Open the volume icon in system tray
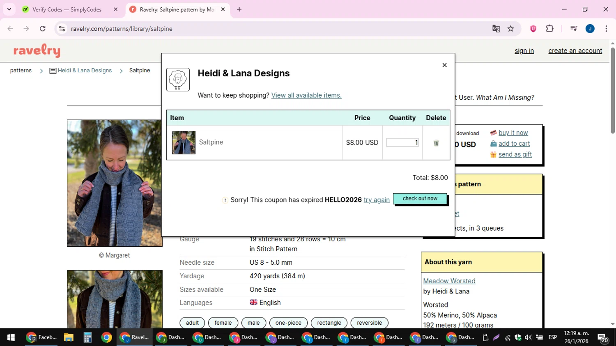The height and width of the screenshot is (346, 616). click(x=528, y=337)
